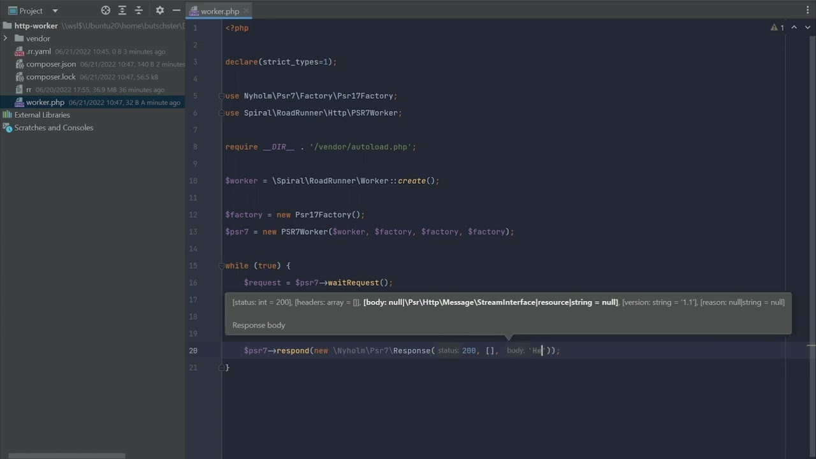Image resolution: width=816 pixels, height=459 pixels.
Task: Click the status: 200 argument on line 20
Action: [x=457, y=351]
